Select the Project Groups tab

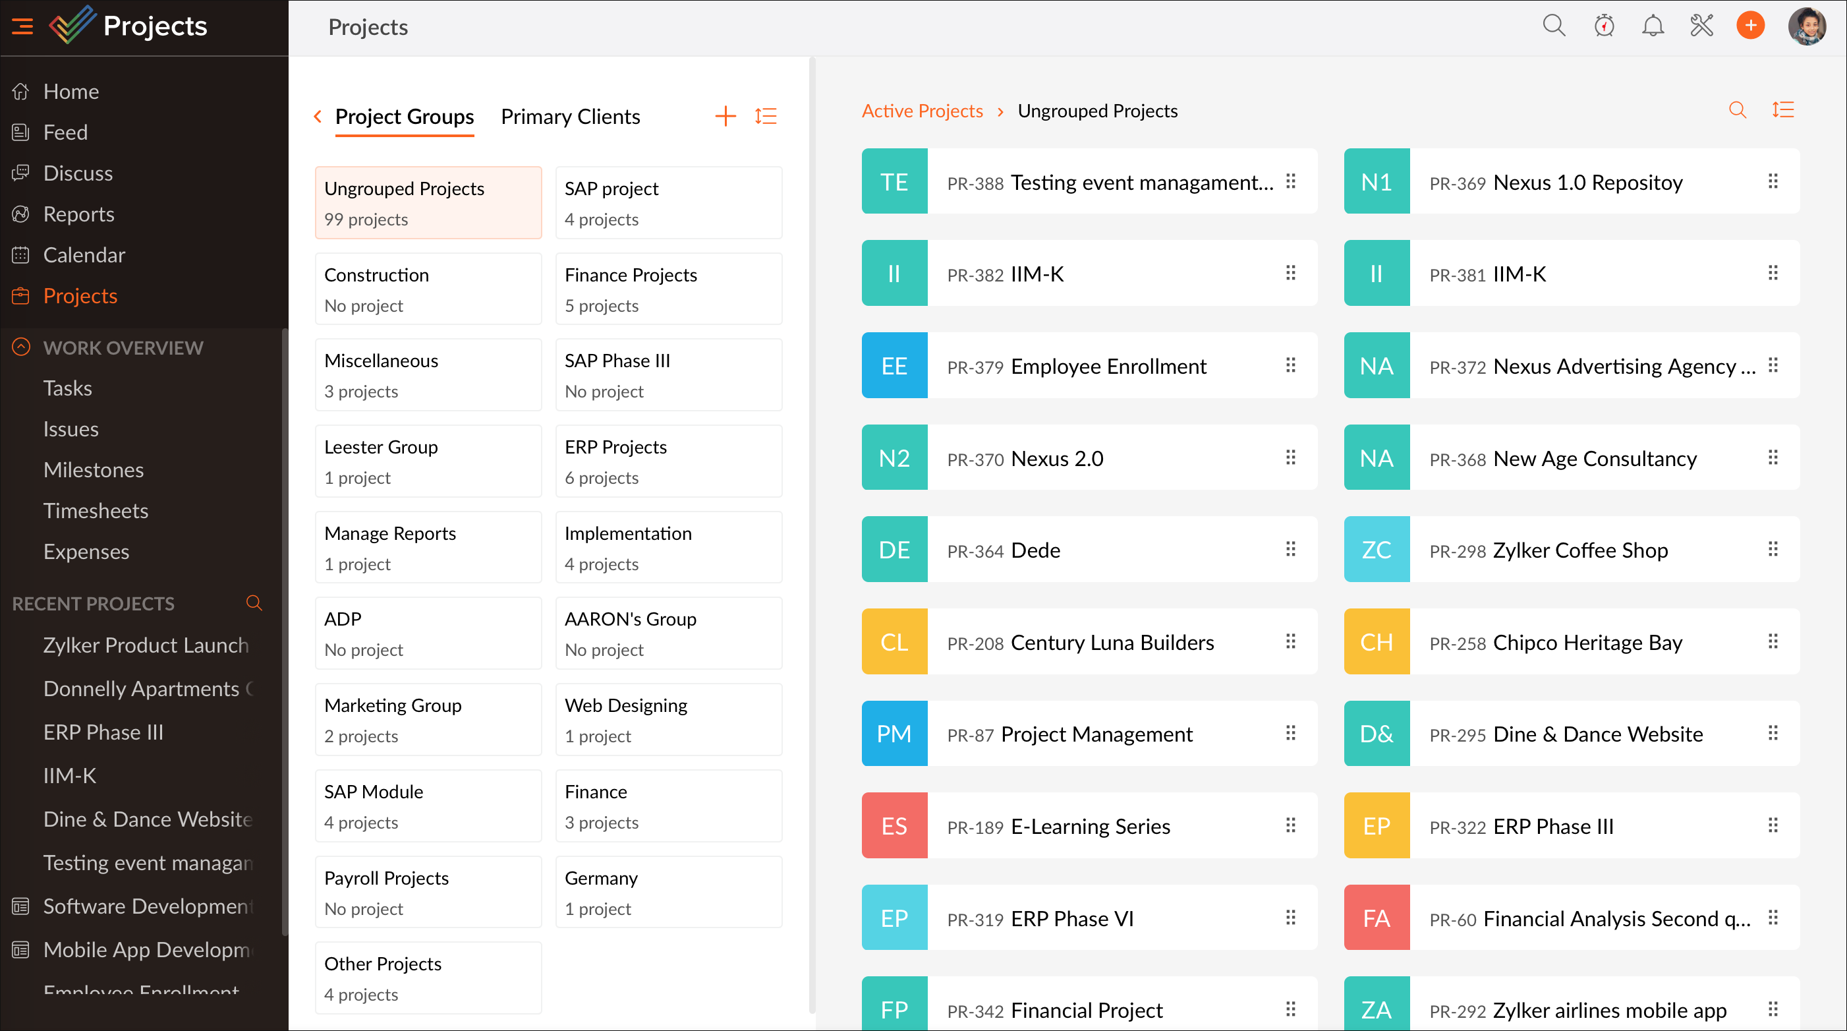pos(405,116)
